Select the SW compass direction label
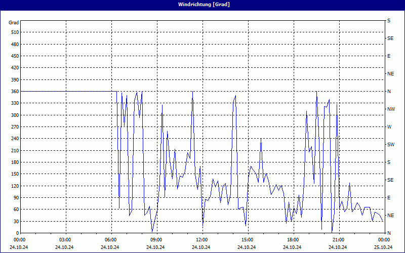Viewport: 405px width, 253px height. click(x=391, y=144)
